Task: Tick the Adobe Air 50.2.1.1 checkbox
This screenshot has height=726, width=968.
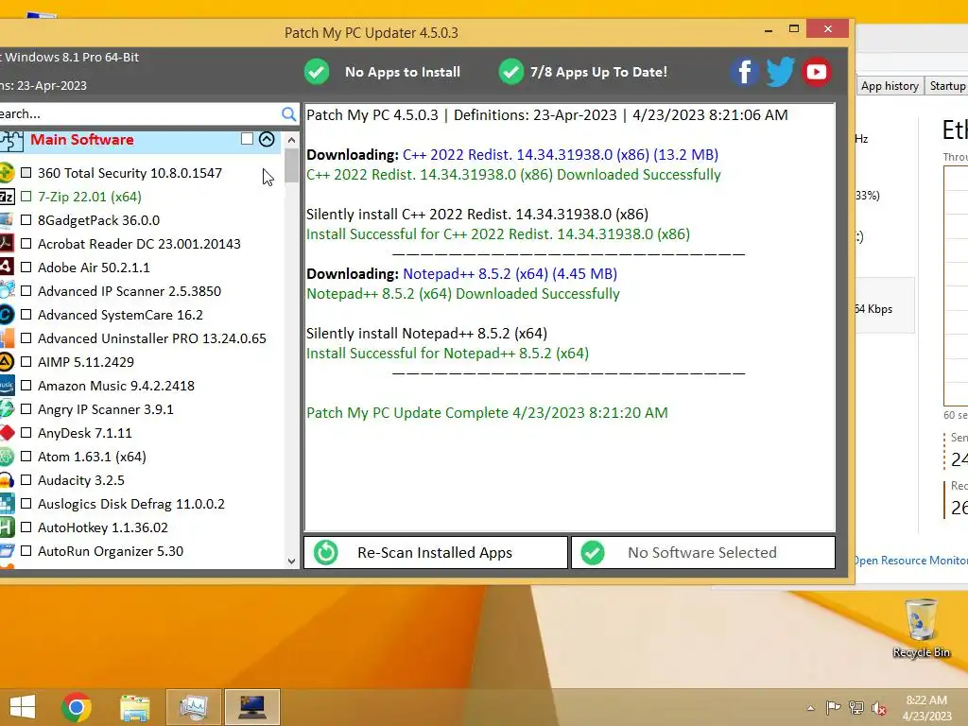Action: pos(26,268)
